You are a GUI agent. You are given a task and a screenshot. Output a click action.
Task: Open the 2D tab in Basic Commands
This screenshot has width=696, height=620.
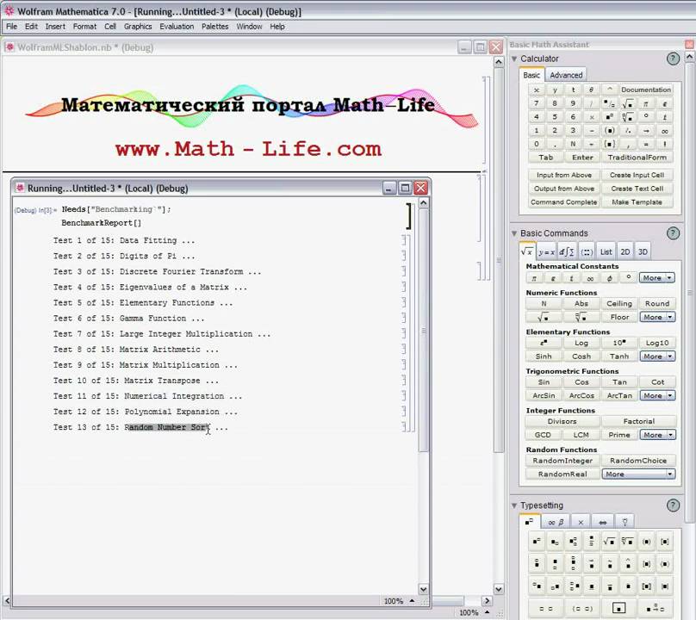pos(625,252)
